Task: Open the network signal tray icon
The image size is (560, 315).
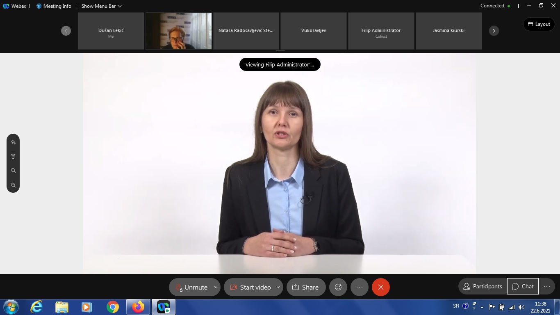Action: click(511, 307)
